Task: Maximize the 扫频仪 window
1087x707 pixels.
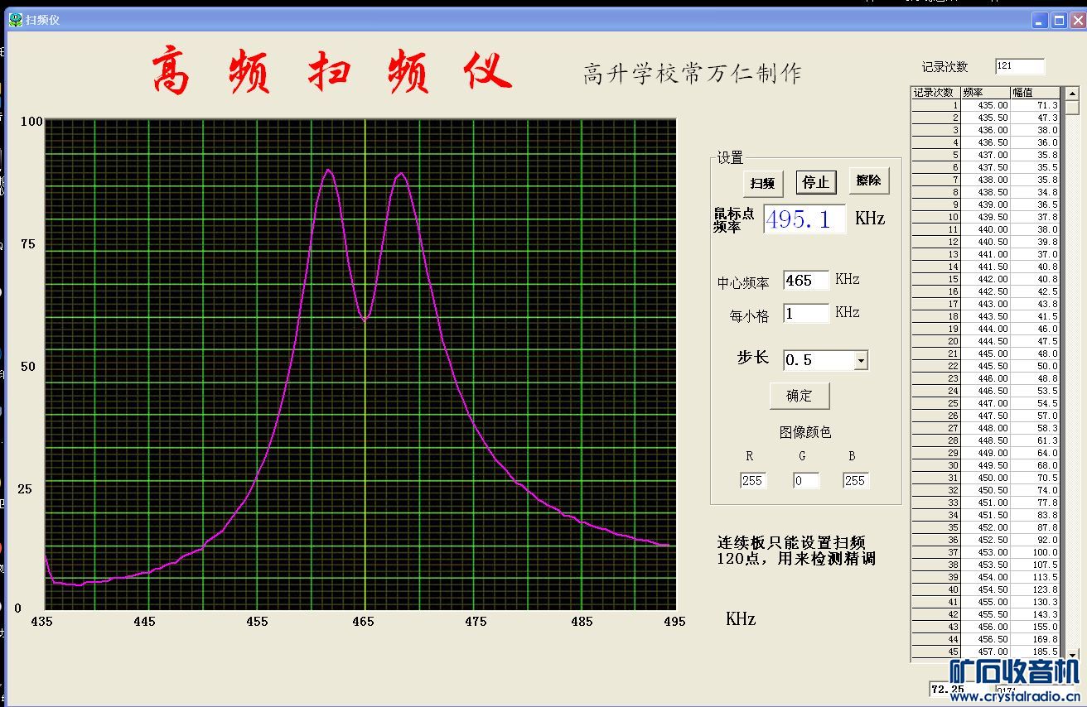Action: (x=1059, y=21)
